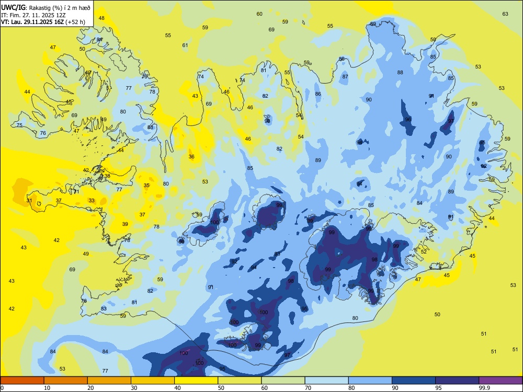Click the map humidity value '52'
523x392 pixels.
424,252
